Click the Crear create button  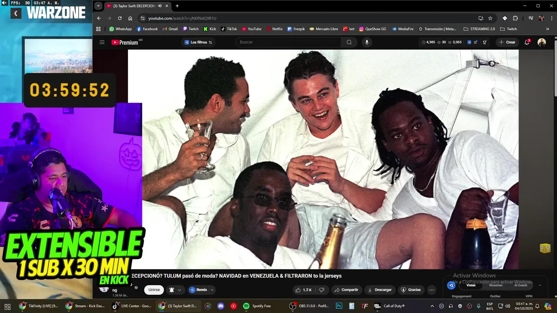pyautogui.click(x=507, y=42)
